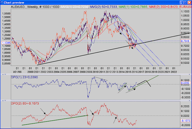Image resolution: width=192 pixels, height=129 pixels.
Task: Maximize the Chart preview window
Action: coord(185,3)
